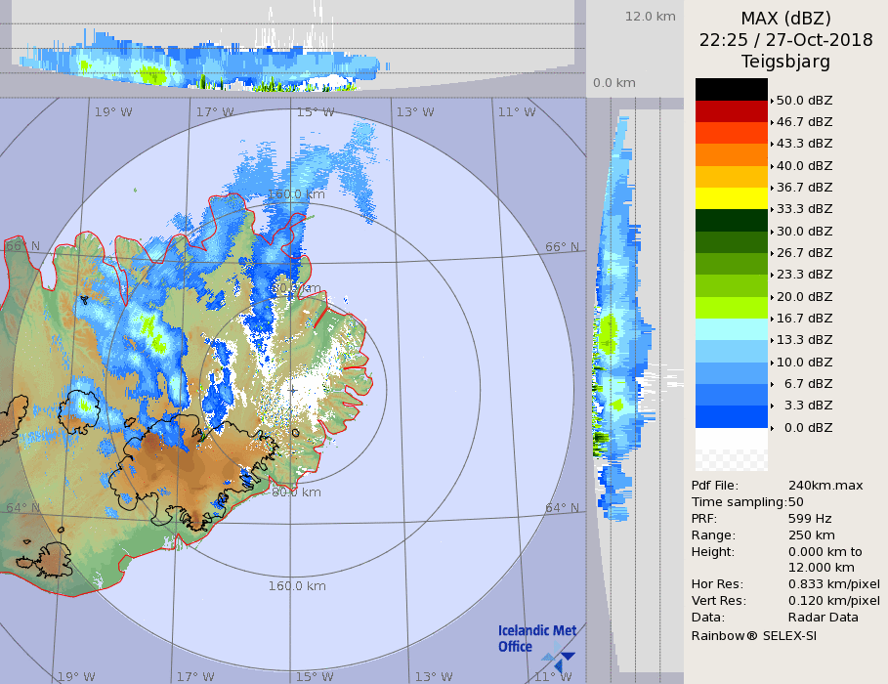The height and width of the screenshot is (684, 888).
Task: Click the MAX (dBZ) title text
Action: (x=785, y=18)
